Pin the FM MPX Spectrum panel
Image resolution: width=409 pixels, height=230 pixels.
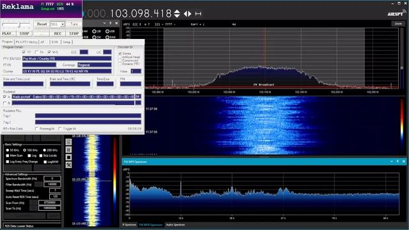[x=397, y=162]
